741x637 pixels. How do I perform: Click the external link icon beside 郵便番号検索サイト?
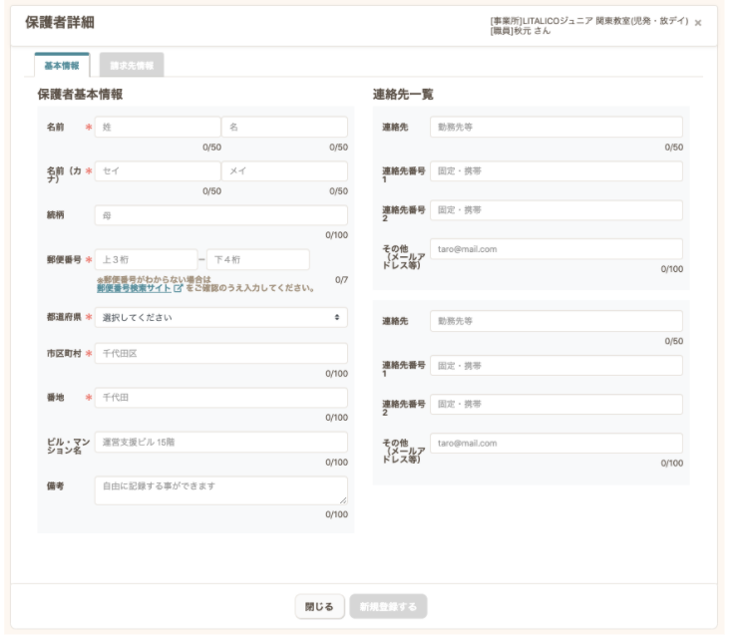179,288
